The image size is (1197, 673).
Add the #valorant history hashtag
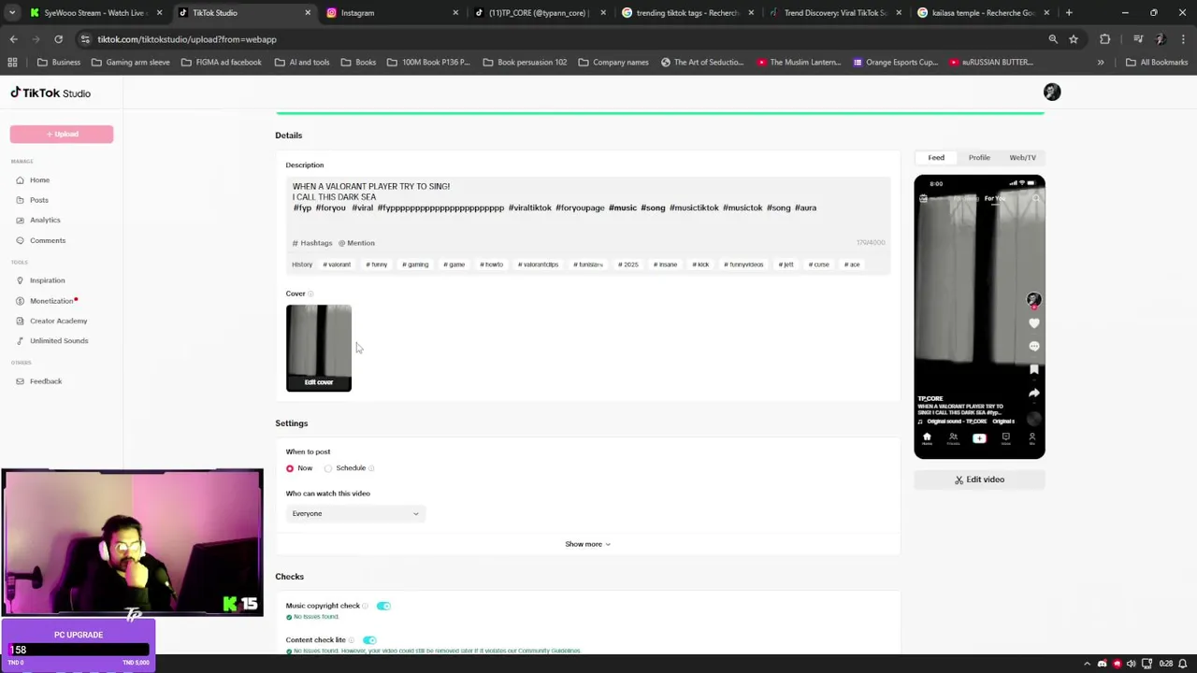pos(337,265)
